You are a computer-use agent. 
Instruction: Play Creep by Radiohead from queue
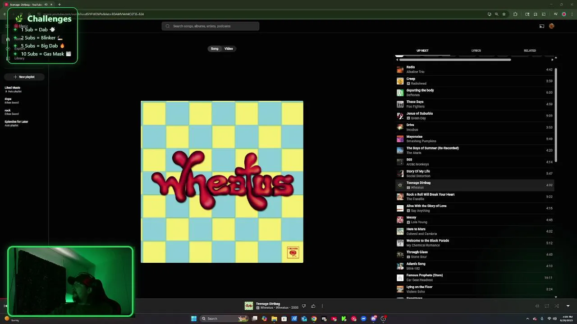point(474,81)
